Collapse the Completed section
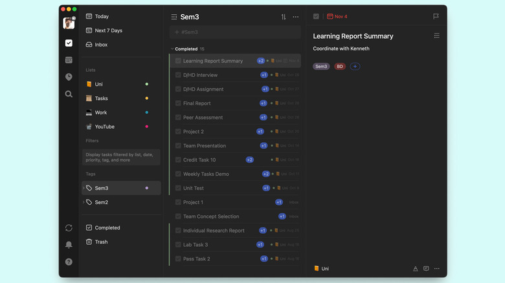Viewport: 505px width, 283px height. (172, 48)
